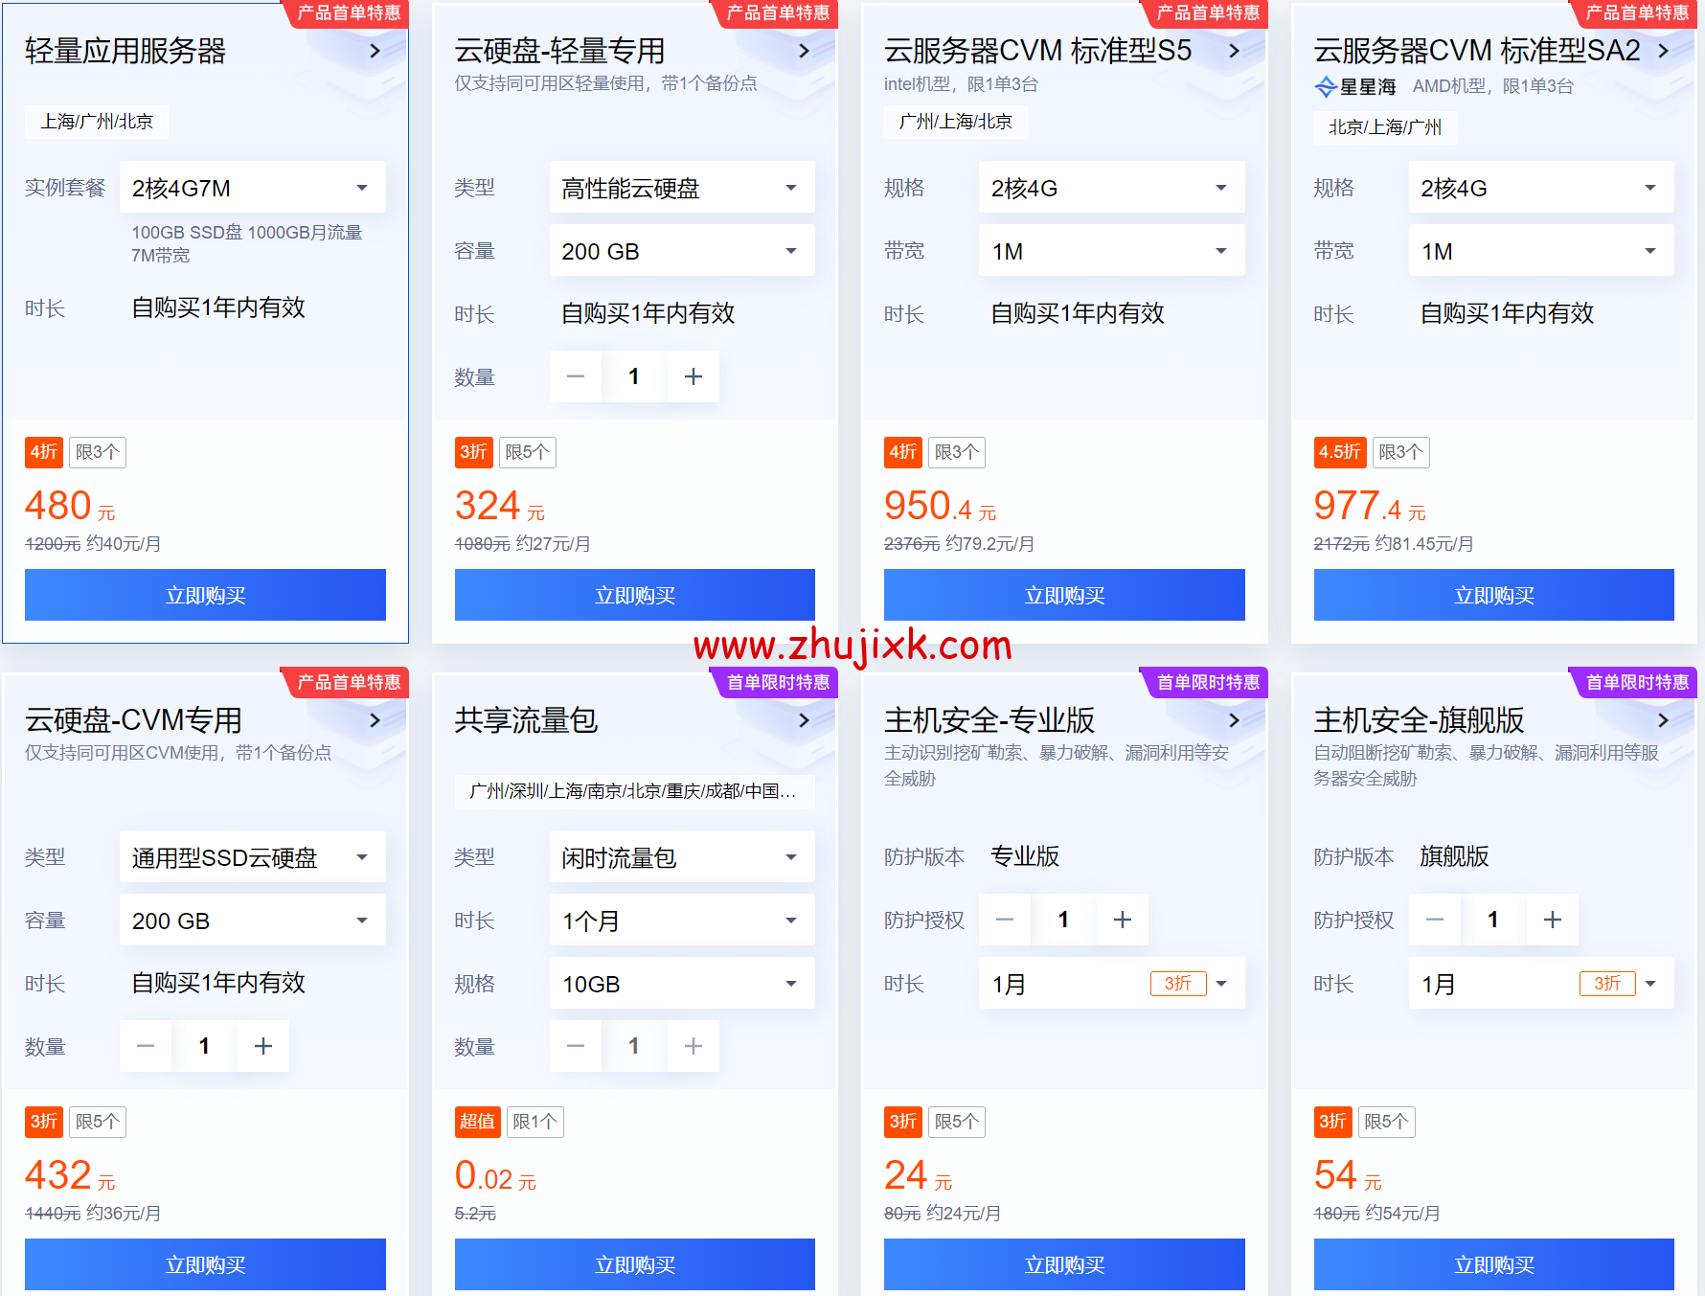The image size is (1705, 1296).
Task: Increase 云硬盘-CVM专用 数量 with plus
Action: pos(262,1046)
